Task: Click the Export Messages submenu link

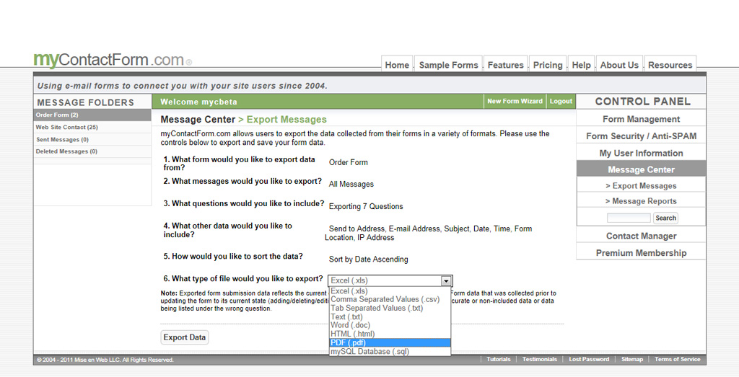Action: point(641,185)
